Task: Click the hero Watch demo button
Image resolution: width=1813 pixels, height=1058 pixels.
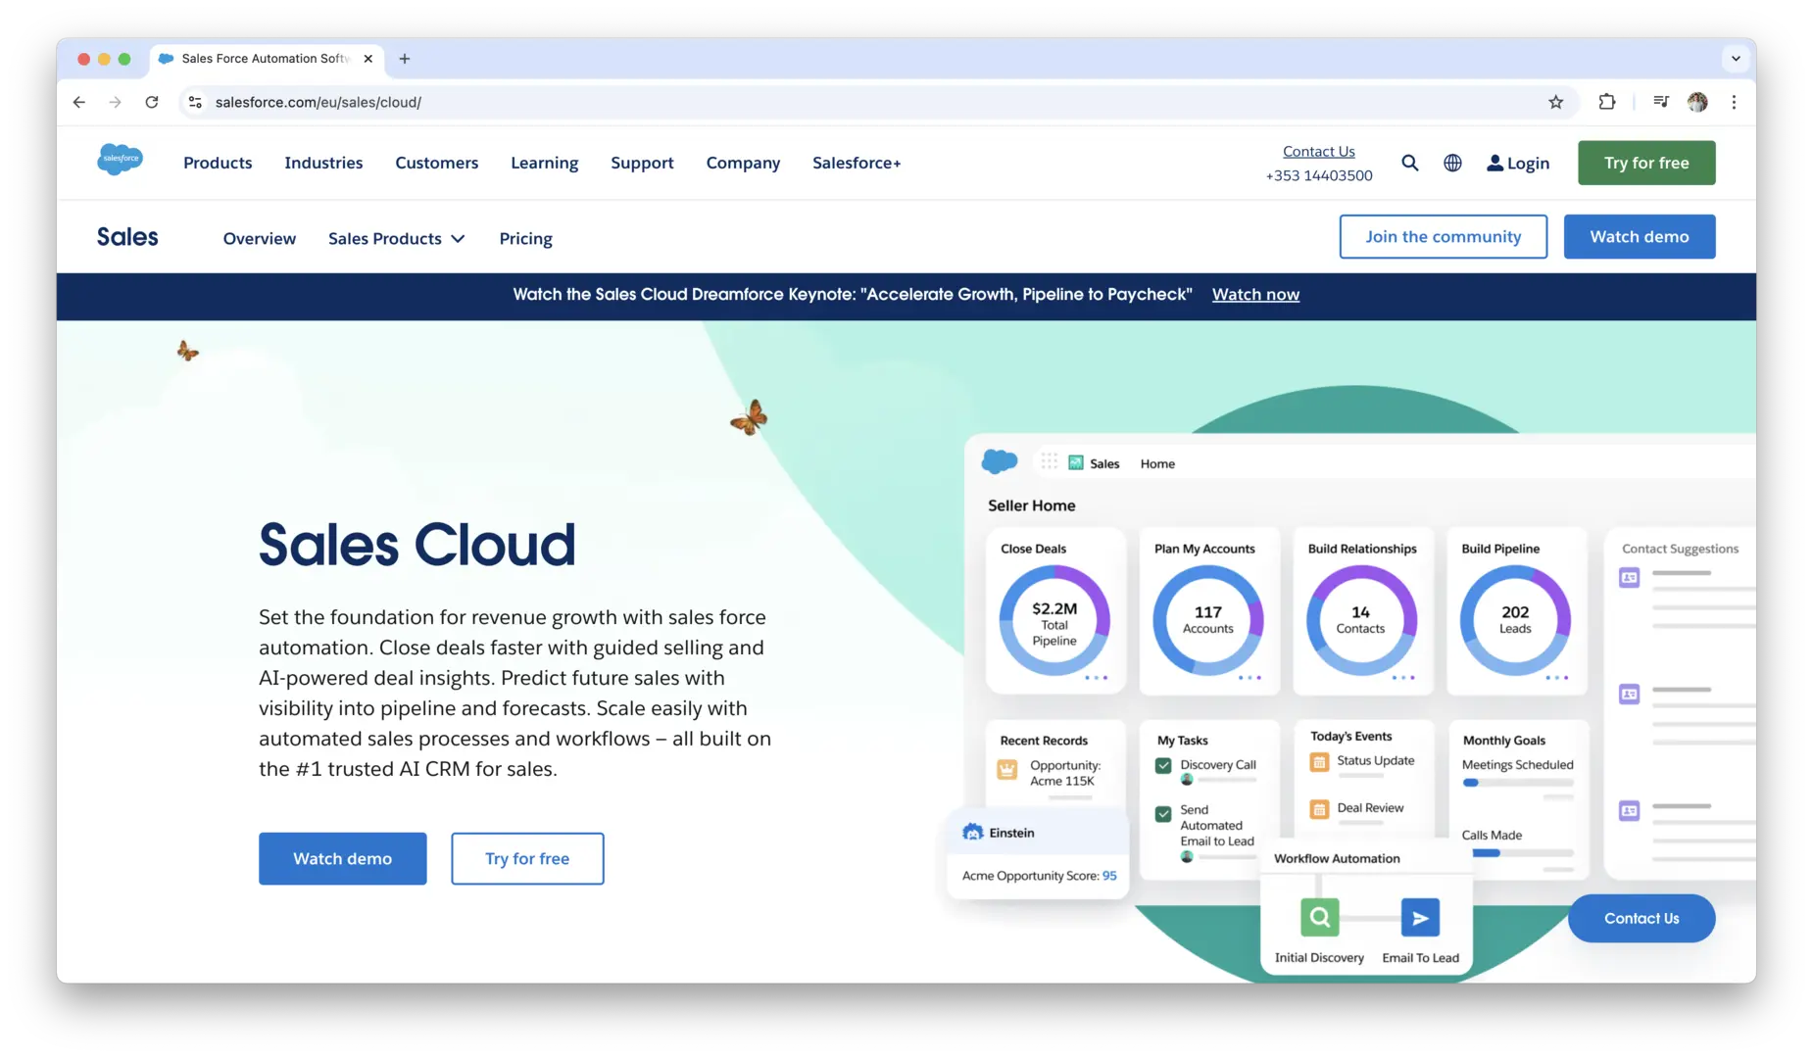Action: pyautogui.click(x=343, y=858)
